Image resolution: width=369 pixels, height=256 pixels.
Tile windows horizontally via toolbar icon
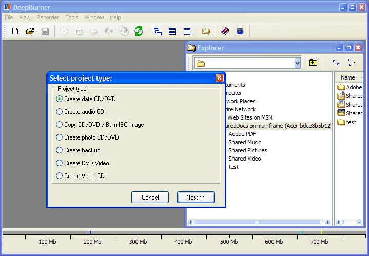(172, 31)
